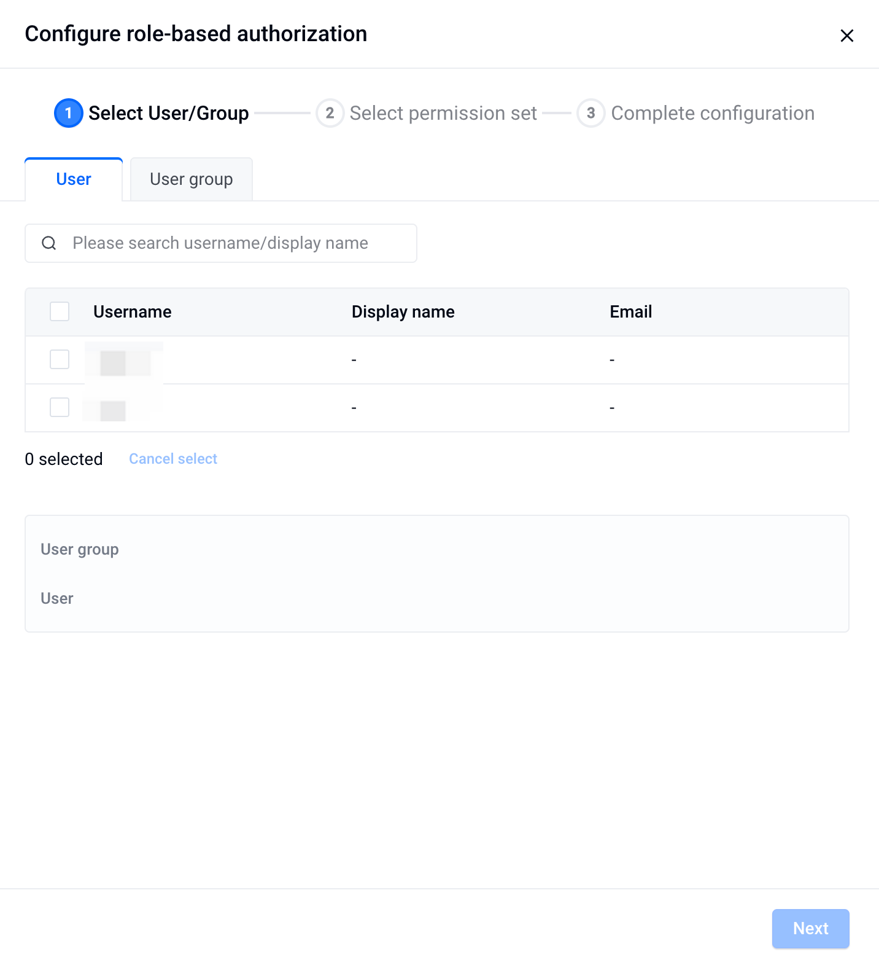Click the step 1 circle icon

coord(69,113)
